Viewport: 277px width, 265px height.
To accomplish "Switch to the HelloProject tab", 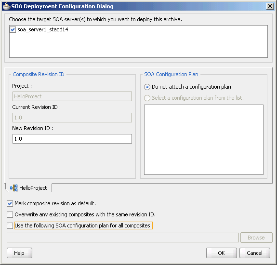I will click(x=29, y=188).
